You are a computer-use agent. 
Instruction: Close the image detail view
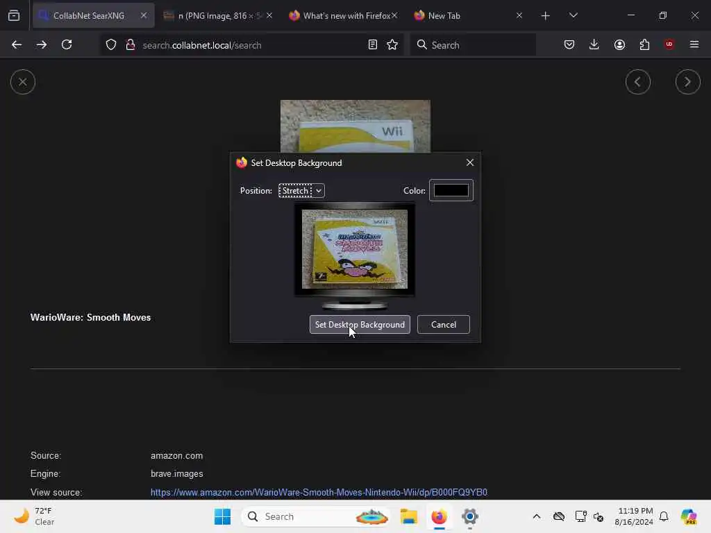[x=23, y=82]
